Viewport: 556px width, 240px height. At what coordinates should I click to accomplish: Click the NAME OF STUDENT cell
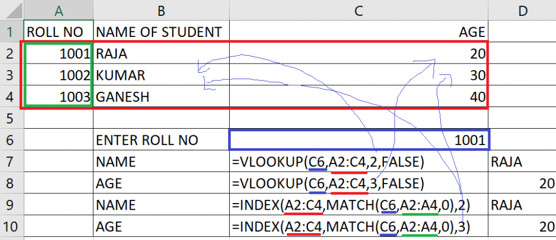(x=161, y=32)
